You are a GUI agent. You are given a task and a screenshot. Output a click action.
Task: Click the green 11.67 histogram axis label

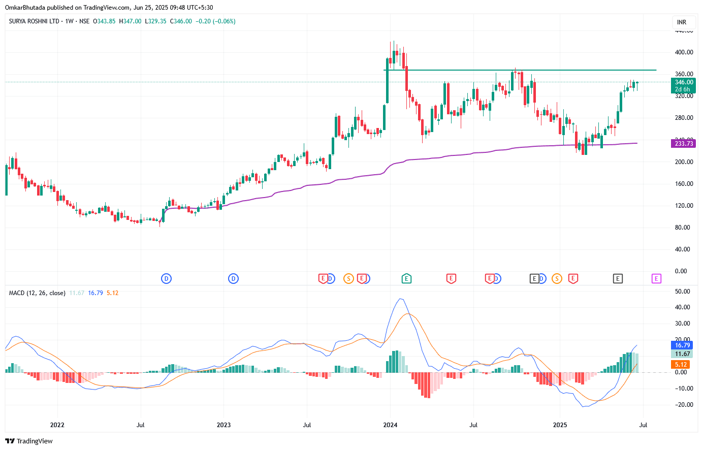pos(682,354)
